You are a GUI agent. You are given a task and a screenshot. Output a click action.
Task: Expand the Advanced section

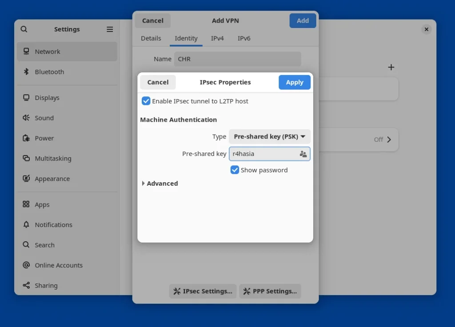(144, 183)
